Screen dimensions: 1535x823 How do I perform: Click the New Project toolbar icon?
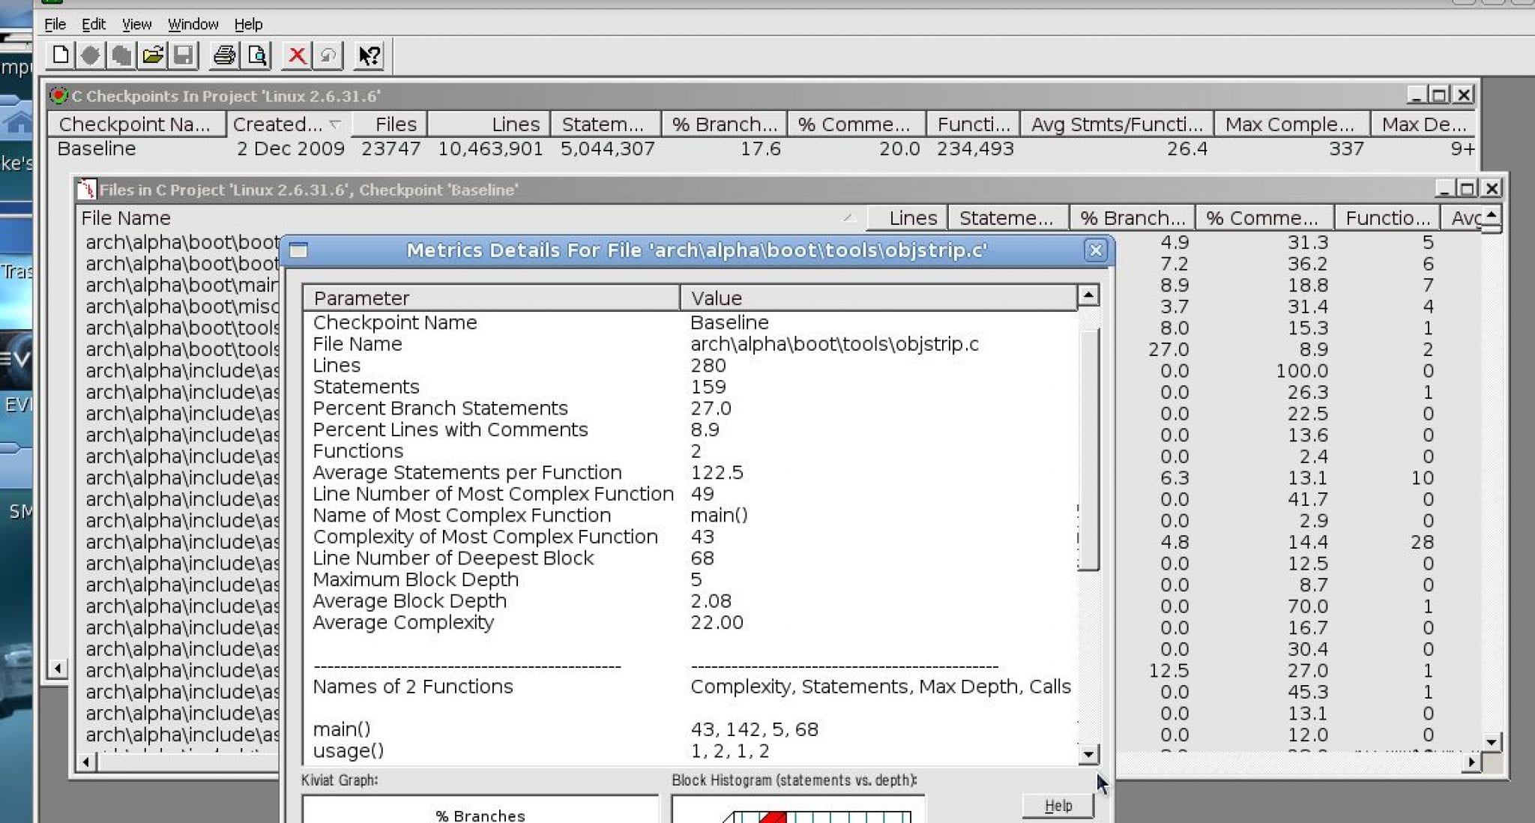[61, 55]
